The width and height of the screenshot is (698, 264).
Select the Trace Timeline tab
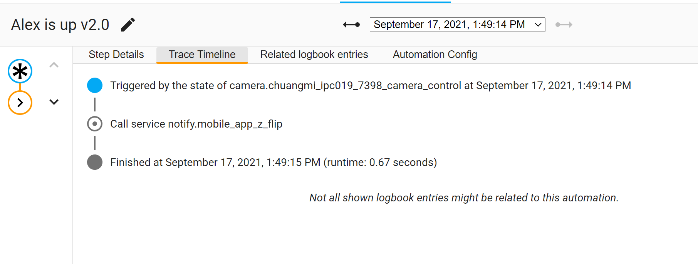coord(201,55)
